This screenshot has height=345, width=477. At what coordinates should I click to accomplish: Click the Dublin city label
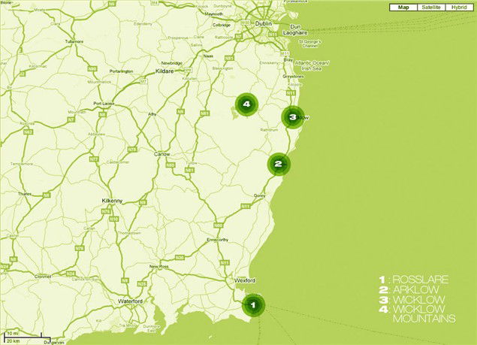[x=264, y=24]
